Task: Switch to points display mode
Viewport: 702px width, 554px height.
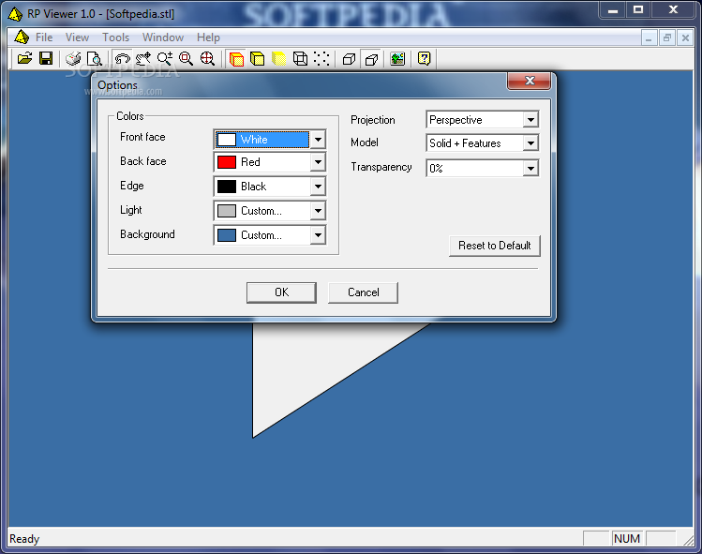Action: [x=321, y=58]
